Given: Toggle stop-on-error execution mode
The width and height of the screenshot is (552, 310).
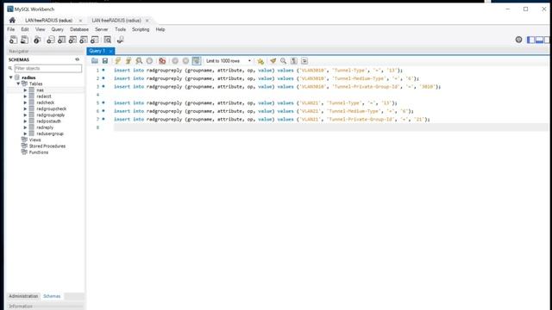Looking at the screenshot, I should [162, 61].
